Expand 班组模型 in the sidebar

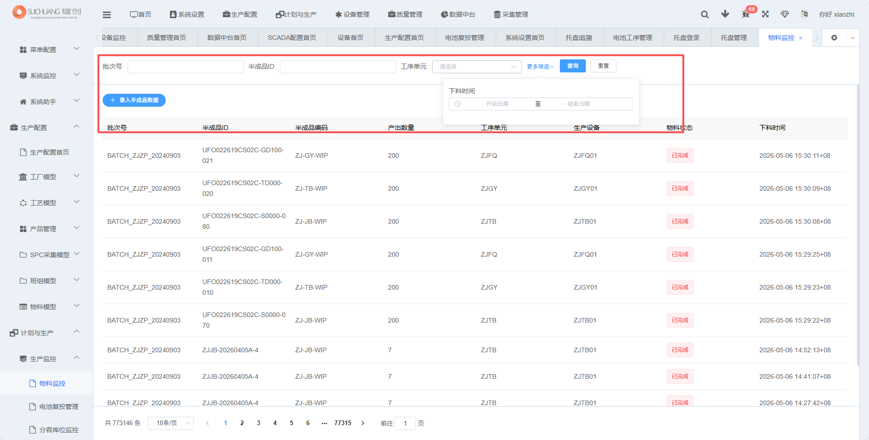point(46,280)
